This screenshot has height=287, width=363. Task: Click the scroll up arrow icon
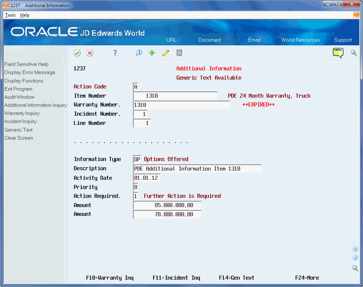[x=355, y=249]
